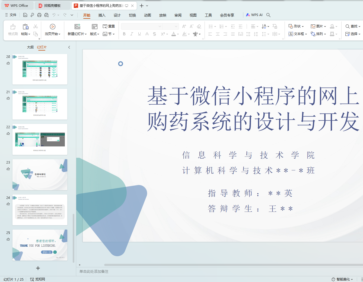Click the notes field '单击此处添加备注'
The width and height of the screenshot is (363, 282).
pos(94,272)
